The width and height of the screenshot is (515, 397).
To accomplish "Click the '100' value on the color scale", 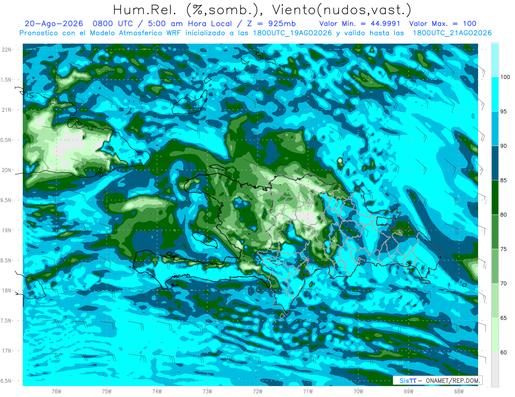I will coord(506,77).
